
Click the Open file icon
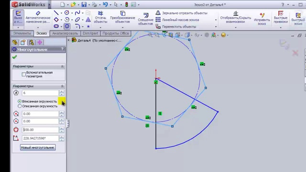[73, 4]
